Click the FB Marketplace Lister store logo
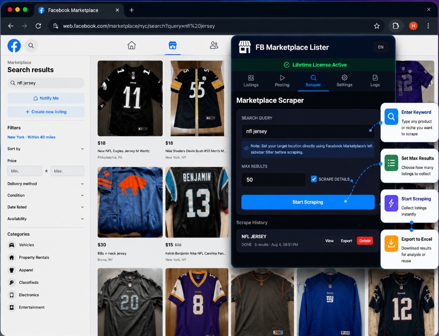 (x=244, y=47)
